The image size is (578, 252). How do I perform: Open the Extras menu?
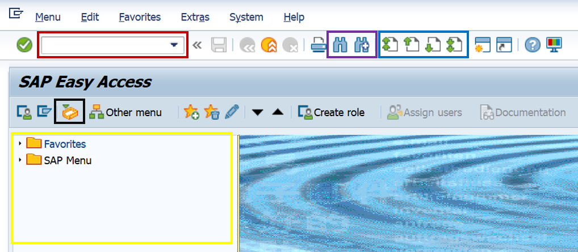(195, 18)
